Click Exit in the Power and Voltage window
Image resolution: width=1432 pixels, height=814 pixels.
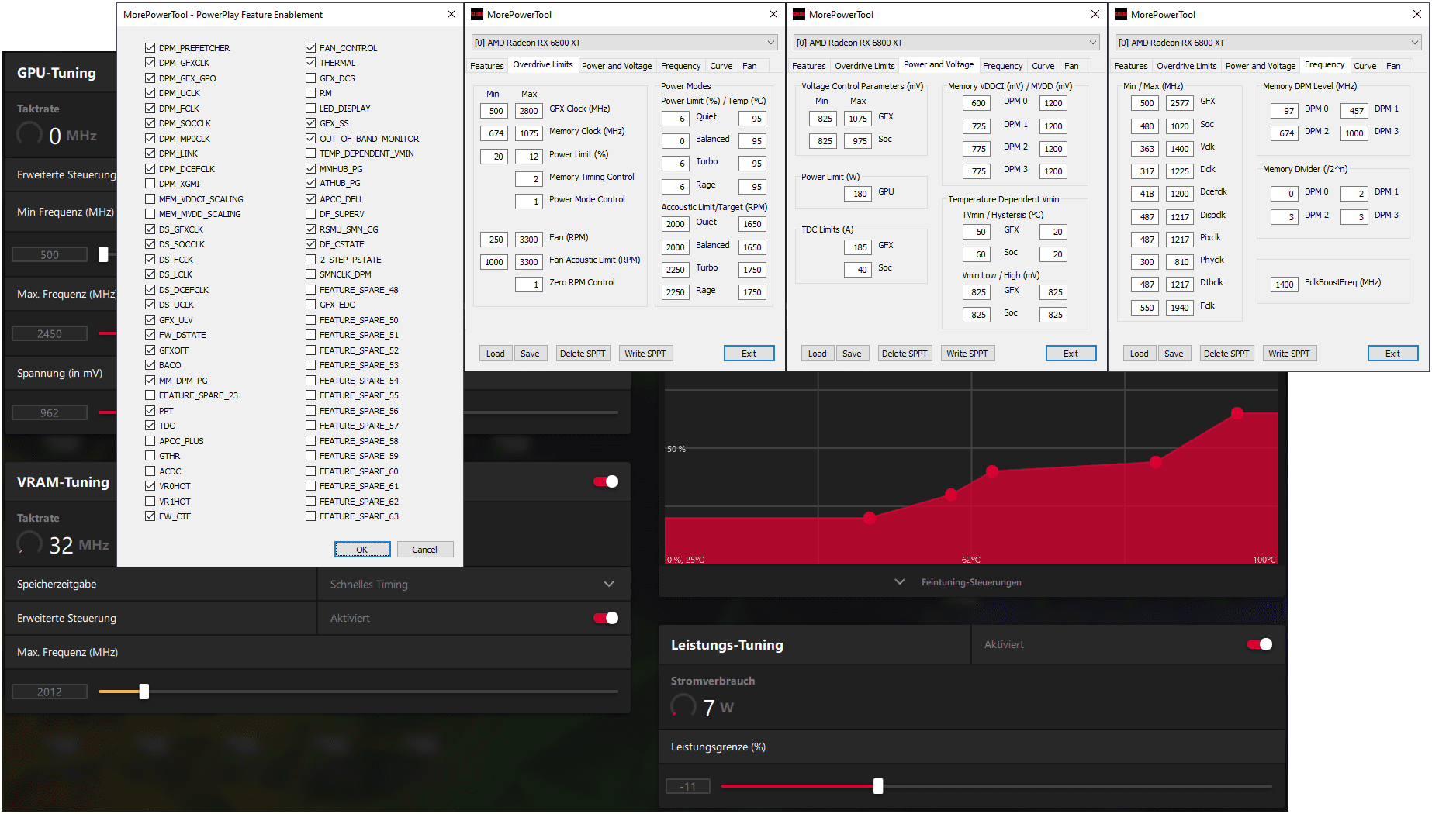pos(1071,354)
